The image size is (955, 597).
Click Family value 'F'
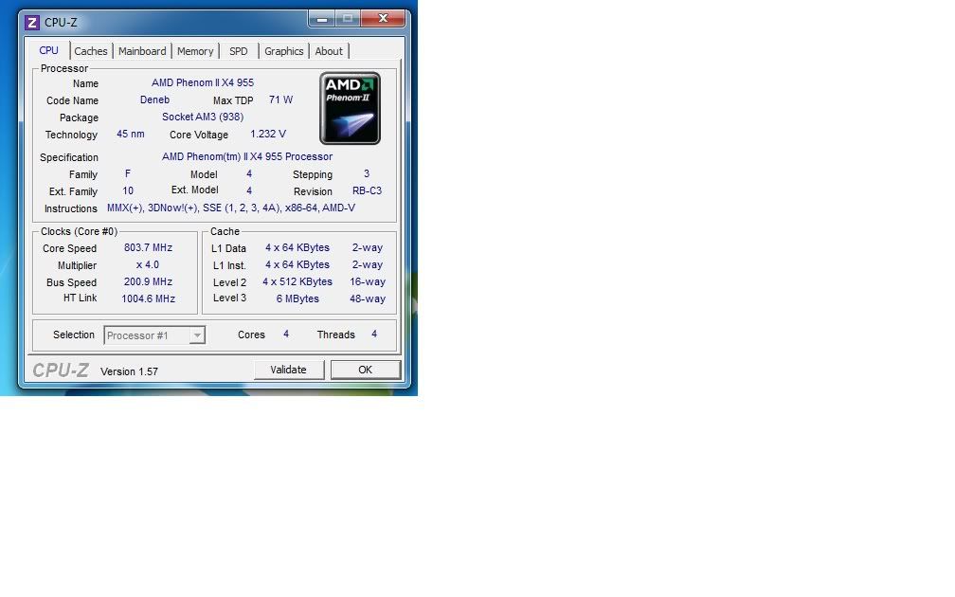[x=127, y=173]
